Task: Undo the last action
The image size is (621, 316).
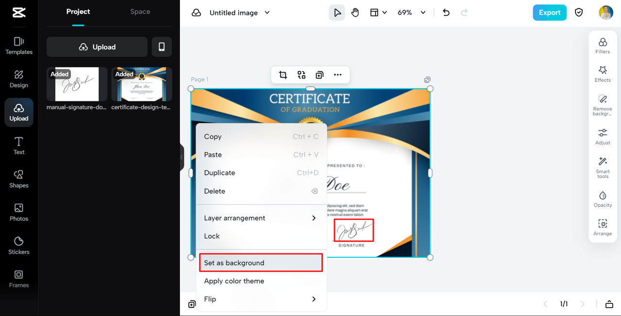Action: pos(446,13)
